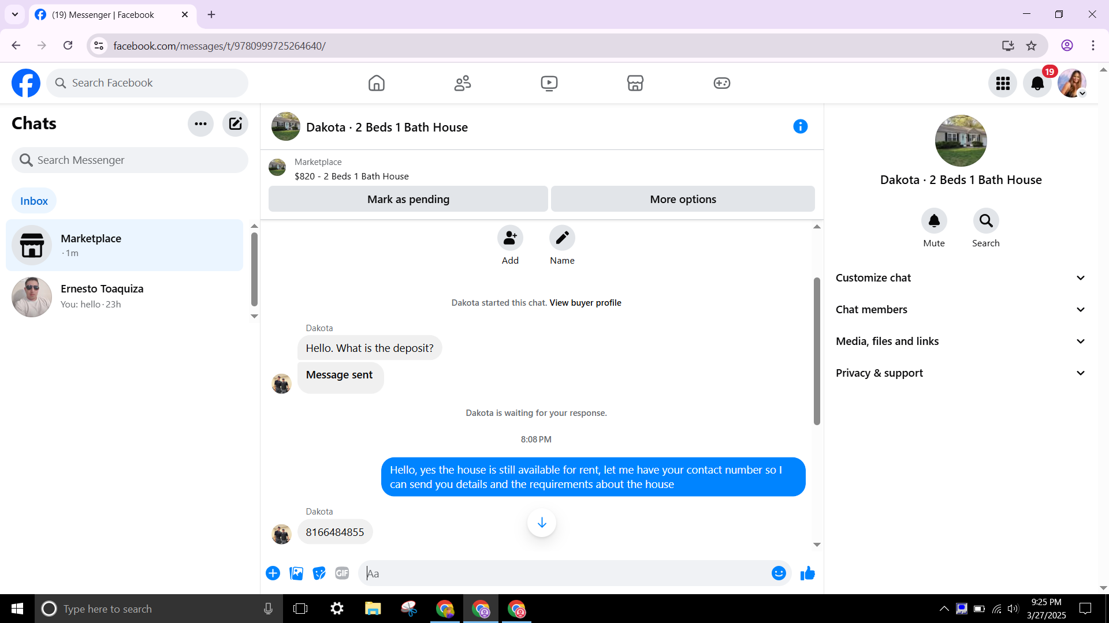Viewport: 1109px width, 623px height.
Task: Open File Explorer from the taskbar
Action: pyautogui.click(x=373, y=609)
